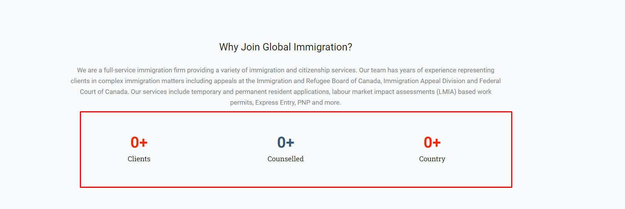
Task: Click the red 0+ counter above Country
Action: click(432, 142)
